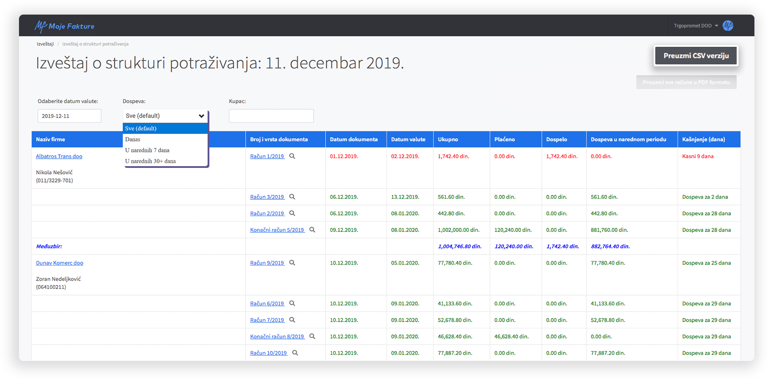This screenshot has height=380, width=769.
Task: Go to Izveštaji in the breadcrumb
Action: (45, 44)
